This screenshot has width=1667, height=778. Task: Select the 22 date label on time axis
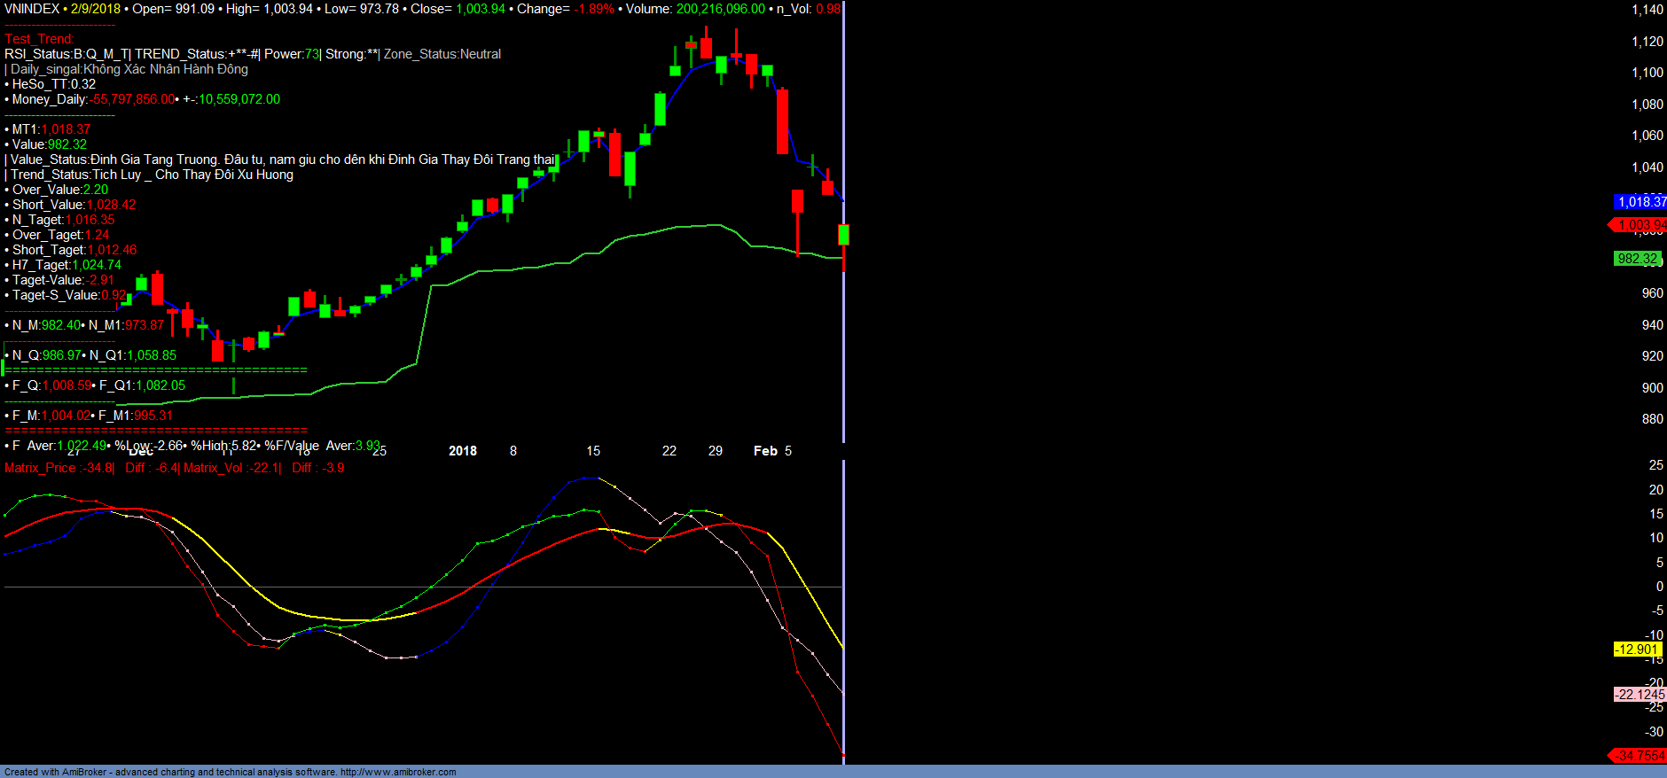pyautogui.click(x=669, y=451)
